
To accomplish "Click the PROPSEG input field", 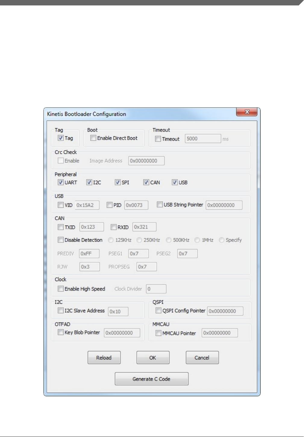I will [x=147, y=267].
